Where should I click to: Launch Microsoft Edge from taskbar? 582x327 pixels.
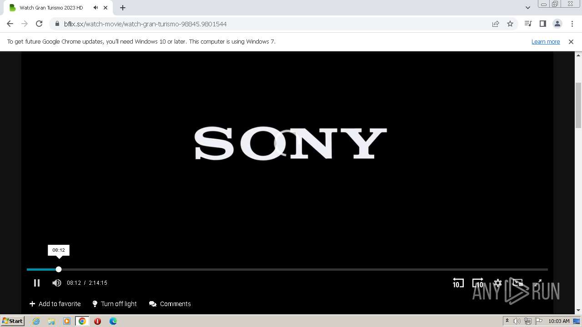click(x=113, y=321)
